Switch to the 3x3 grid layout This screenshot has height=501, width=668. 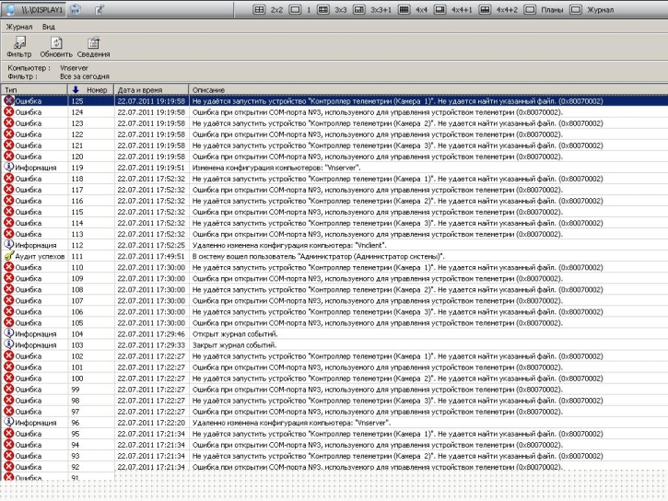coord(332,8)
